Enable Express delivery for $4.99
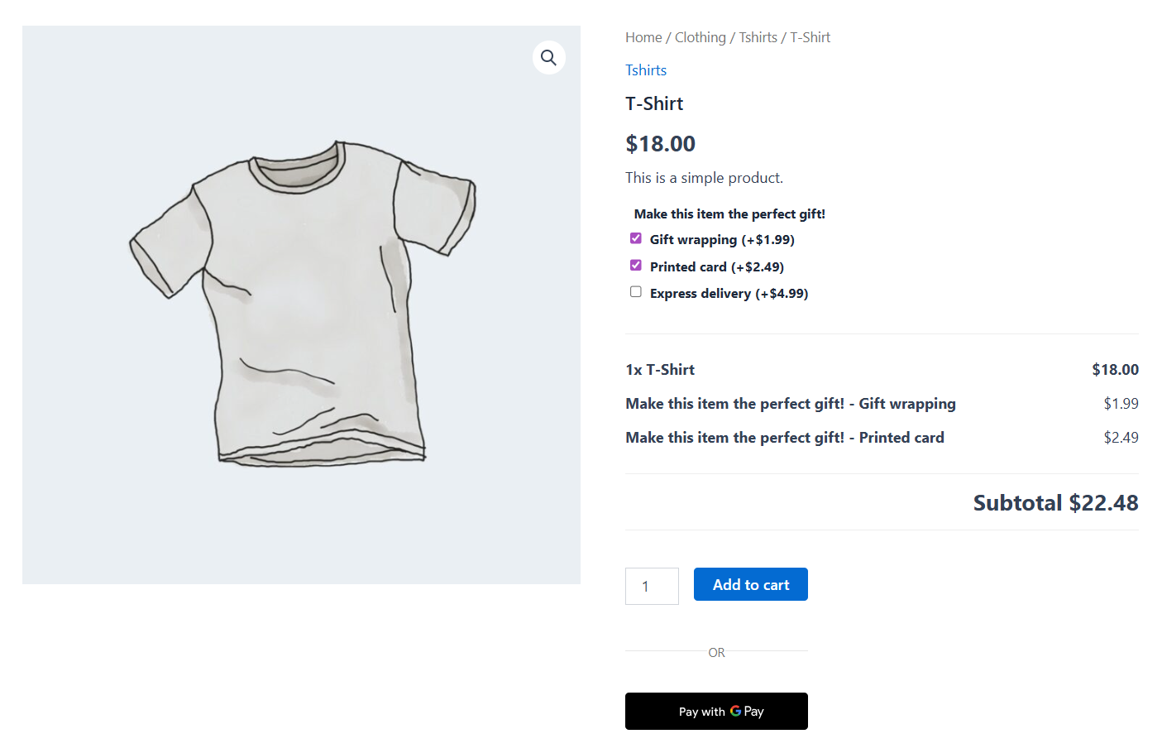This screenshot has width=1162, height=753. [635, 291]
